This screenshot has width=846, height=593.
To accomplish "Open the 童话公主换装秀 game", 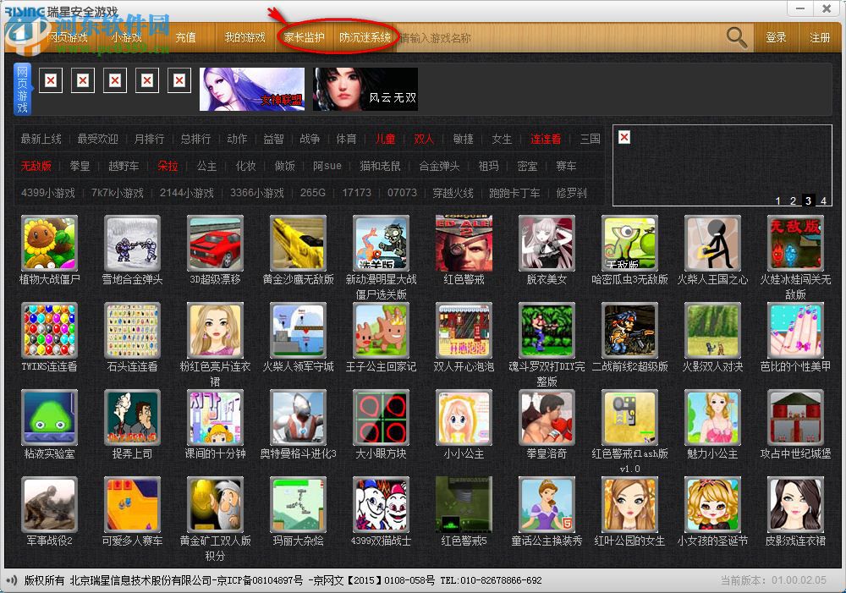I will (x=547, y=505).
